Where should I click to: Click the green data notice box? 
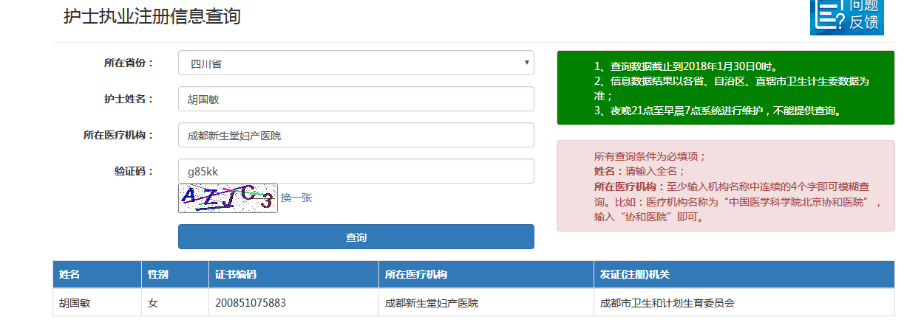tap(724, 88)
